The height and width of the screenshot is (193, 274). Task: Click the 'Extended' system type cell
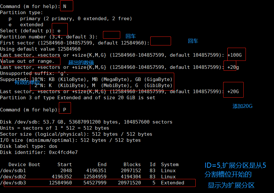[172, 183]
